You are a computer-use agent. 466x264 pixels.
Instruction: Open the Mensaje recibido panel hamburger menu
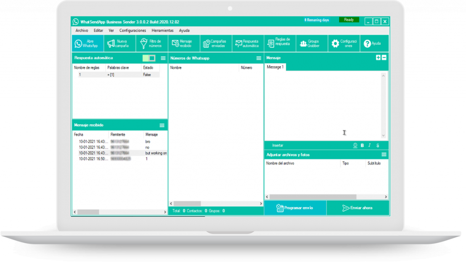162,125
